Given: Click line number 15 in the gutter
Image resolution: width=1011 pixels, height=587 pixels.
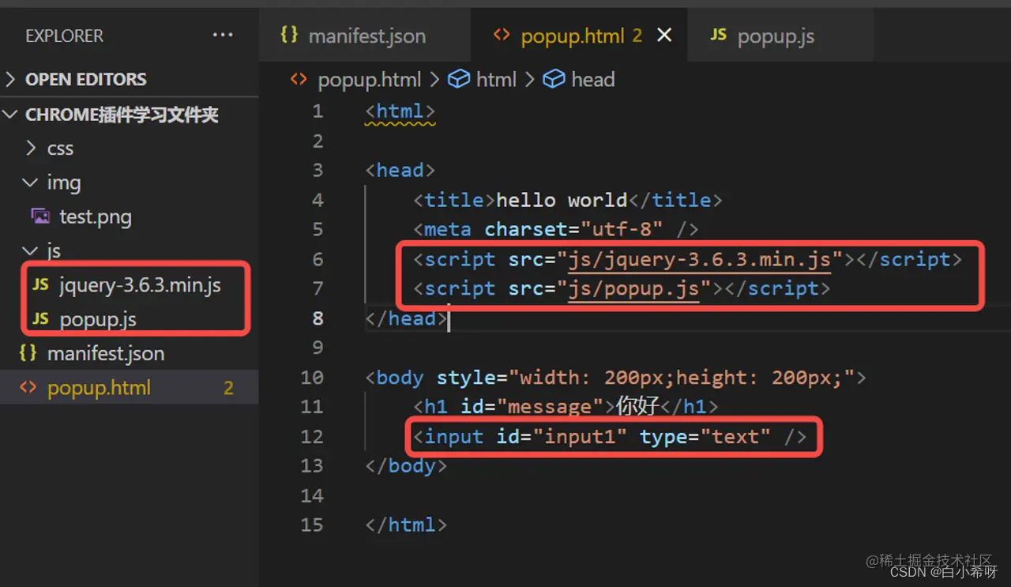Looking at the screenshot, I should (x=312, y=525).
